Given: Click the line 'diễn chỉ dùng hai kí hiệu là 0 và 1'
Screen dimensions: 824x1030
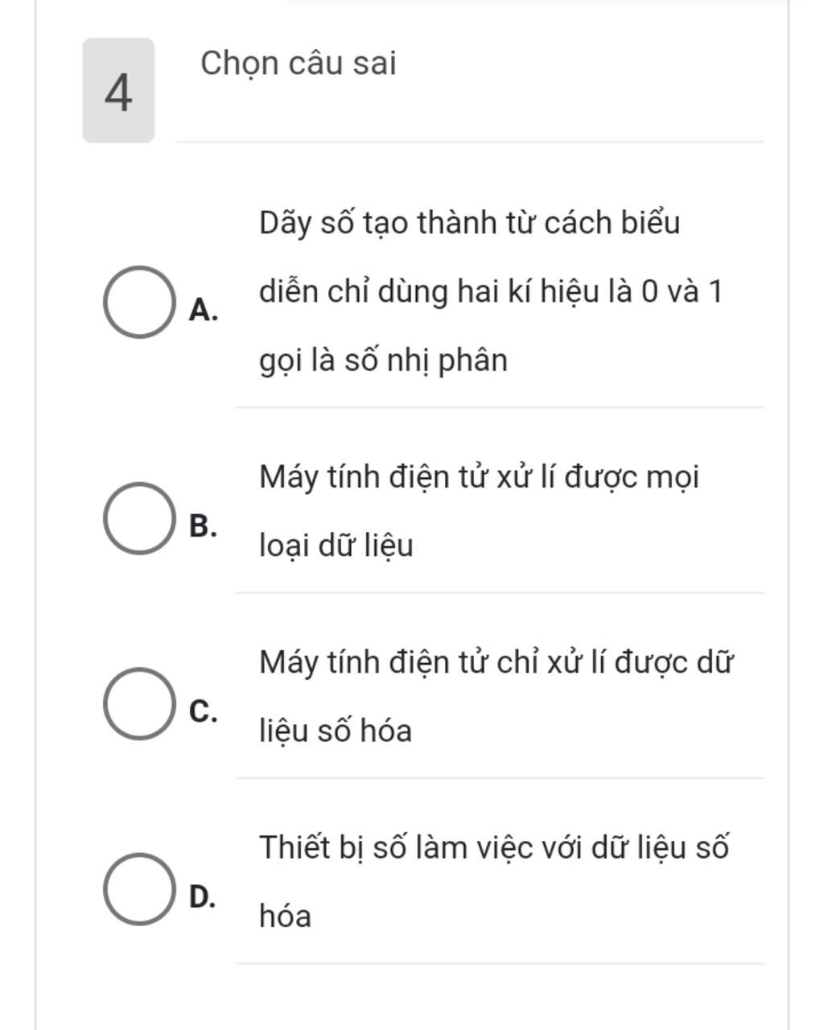Looking at the screenshot, I should [491, 292].
